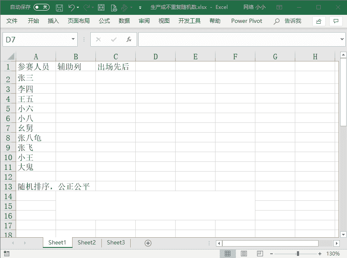The image size is (347, 258).
Task: Open the Undo history dropdown arrow
Action: pos(78,8)
